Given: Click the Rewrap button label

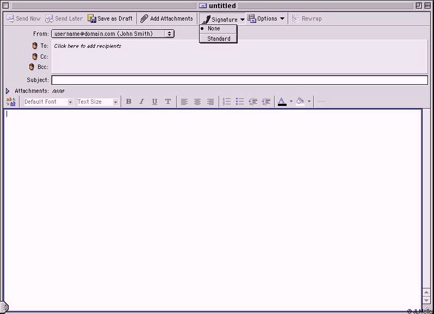Looking at the screenshot, I should pyautogui.click(x=312, y=18).
